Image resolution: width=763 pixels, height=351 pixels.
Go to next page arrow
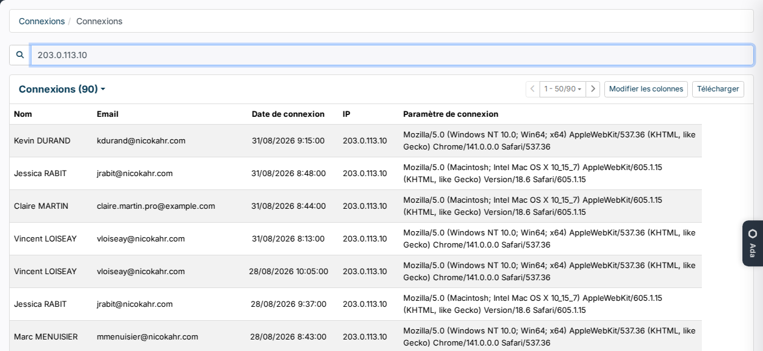click(x=593, y=89)
